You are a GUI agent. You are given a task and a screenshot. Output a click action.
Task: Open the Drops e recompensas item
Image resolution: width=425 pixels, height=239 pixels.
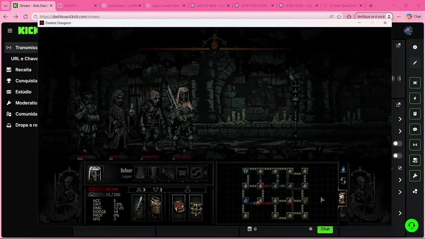(x=21, y=125)
